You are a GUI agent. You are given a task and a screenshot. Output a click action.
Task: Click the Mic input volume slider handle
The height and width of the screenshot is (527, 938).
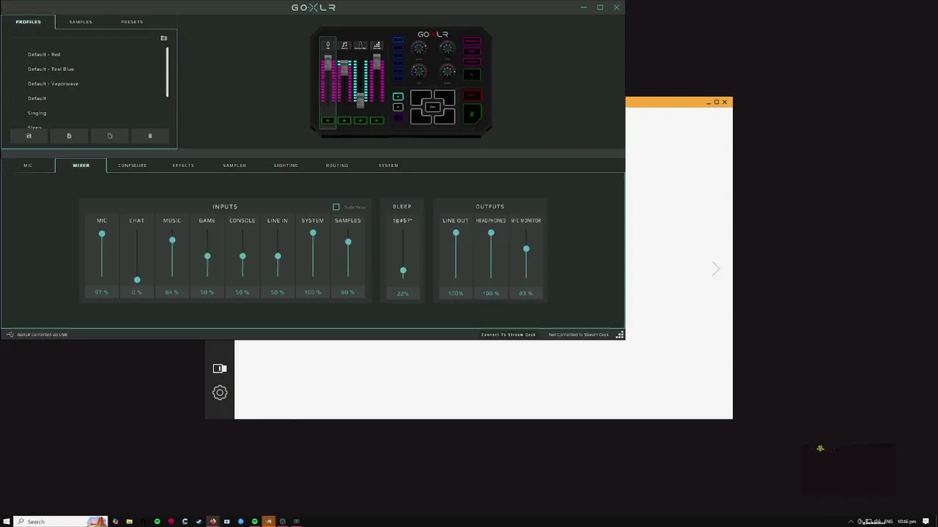[x=102, y=234]
